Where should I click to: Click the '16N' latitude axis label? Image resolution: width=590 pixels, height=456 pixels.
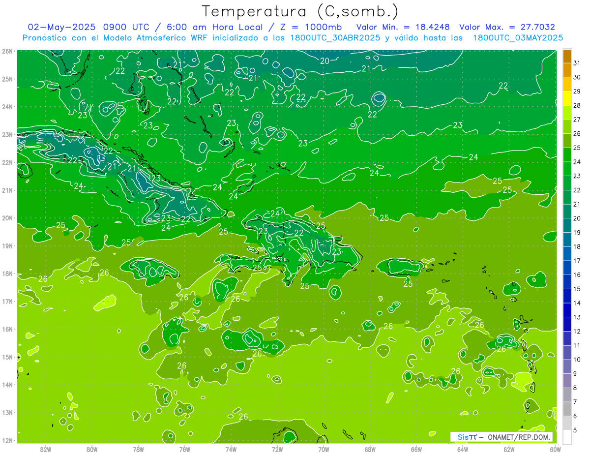7,329
